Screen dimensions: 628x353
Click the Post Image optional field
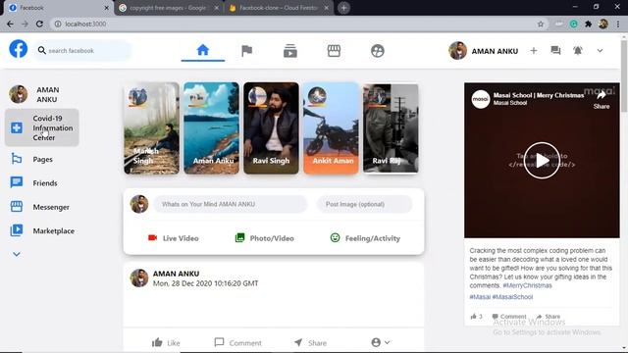[x=364, y=204]
